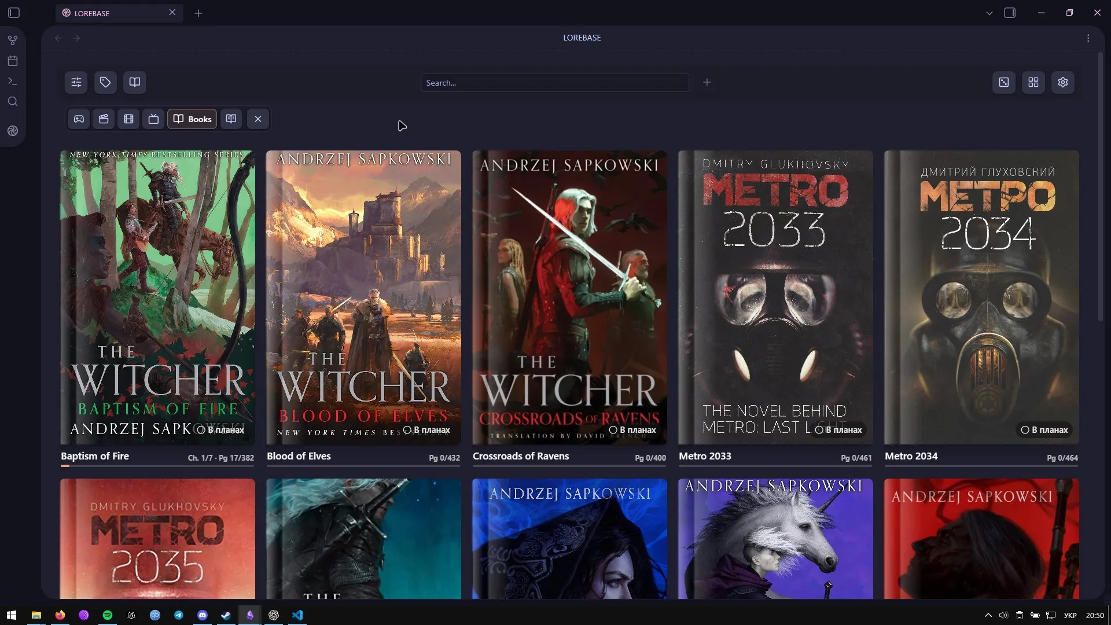The height and width of the screenshot is (625, 1111).
Task: Click the Baptism of Fire title
Action: pos(95,456)
